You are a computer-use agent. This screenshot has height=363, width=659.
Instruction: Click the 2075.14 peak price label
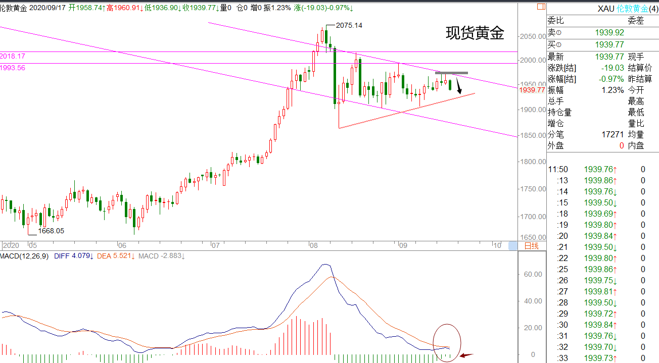349,25
